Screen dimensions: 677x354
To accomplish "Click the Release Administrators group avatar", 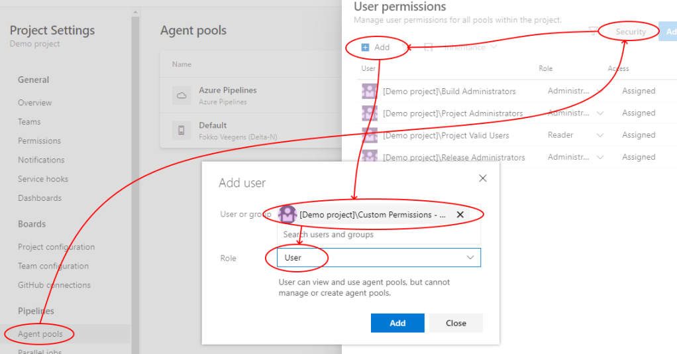I will point(370,156).
